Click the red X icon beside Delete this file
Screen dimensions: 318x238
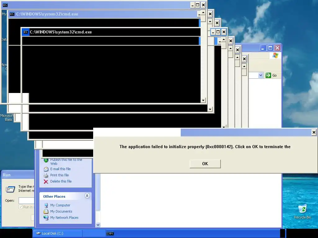click(46, 182)
